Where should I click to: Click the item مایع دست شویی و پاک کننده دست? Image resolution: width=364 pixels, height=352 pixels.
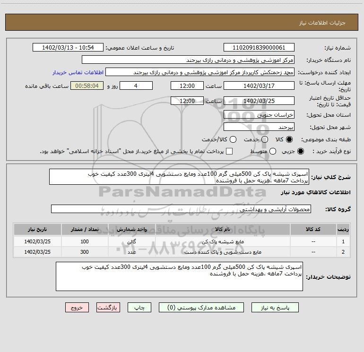pyautogui.click(x=223, y=252)
